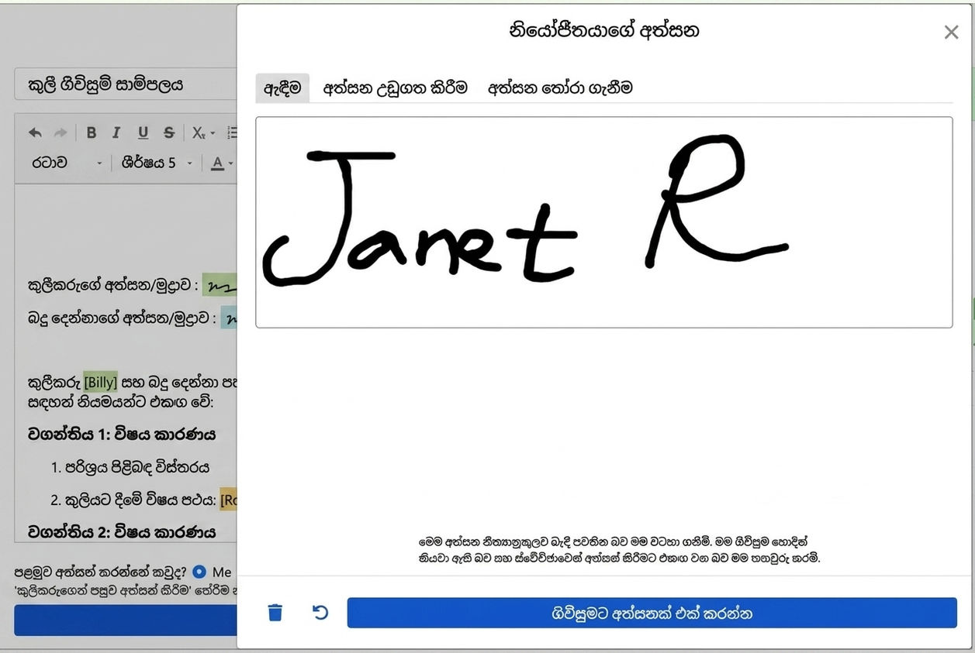This screenshot has width=975, height=653.
Task: Click inside the signature drawing canvas
Action: pos(603,222)
